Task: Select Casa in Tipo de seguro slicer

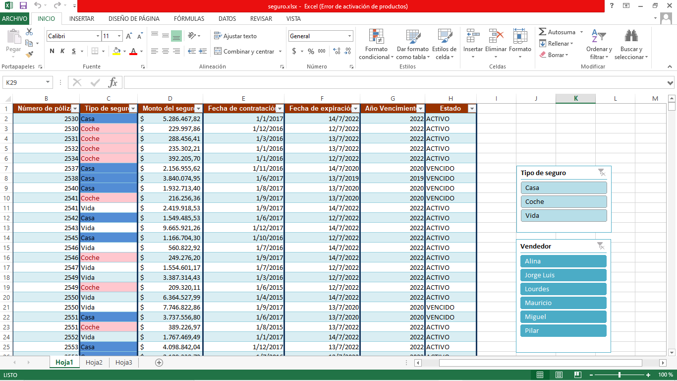Action: click(563, 188)
